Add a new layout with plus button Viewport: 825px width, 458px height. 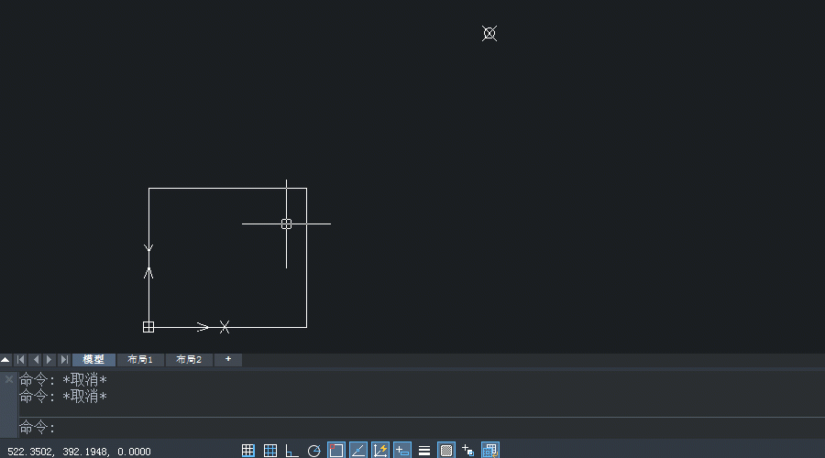click(x=228, y=360)
